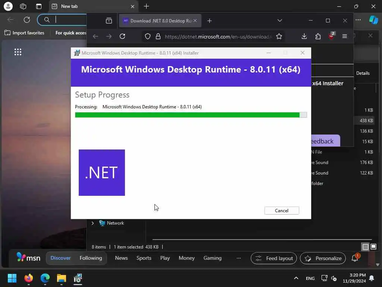
Task: Minimize the Desktop Runtime installer window
Action: [269, 53]
